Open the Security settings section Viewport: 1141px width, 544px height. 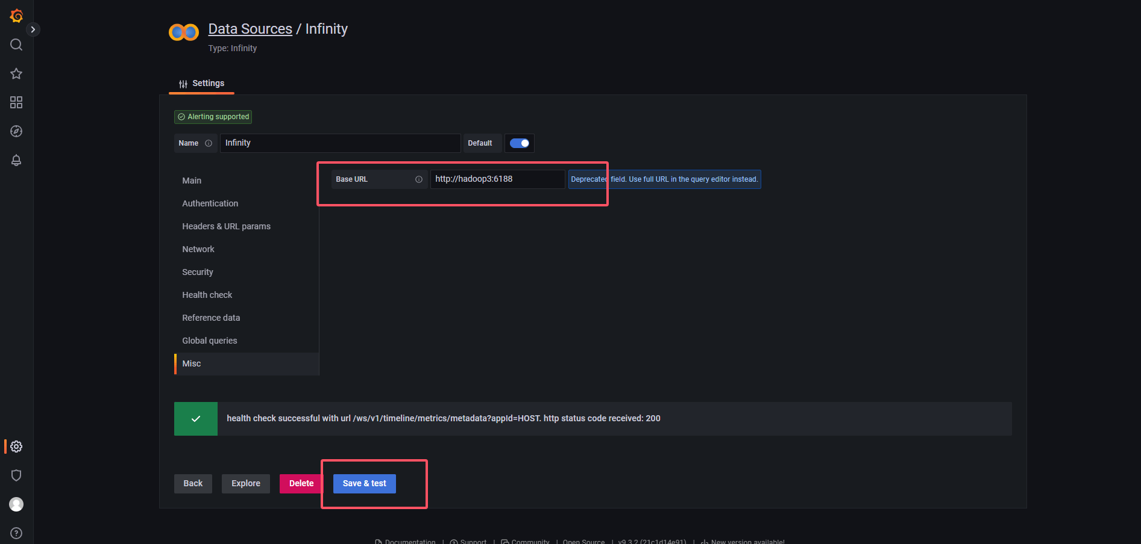click(247, 272)
